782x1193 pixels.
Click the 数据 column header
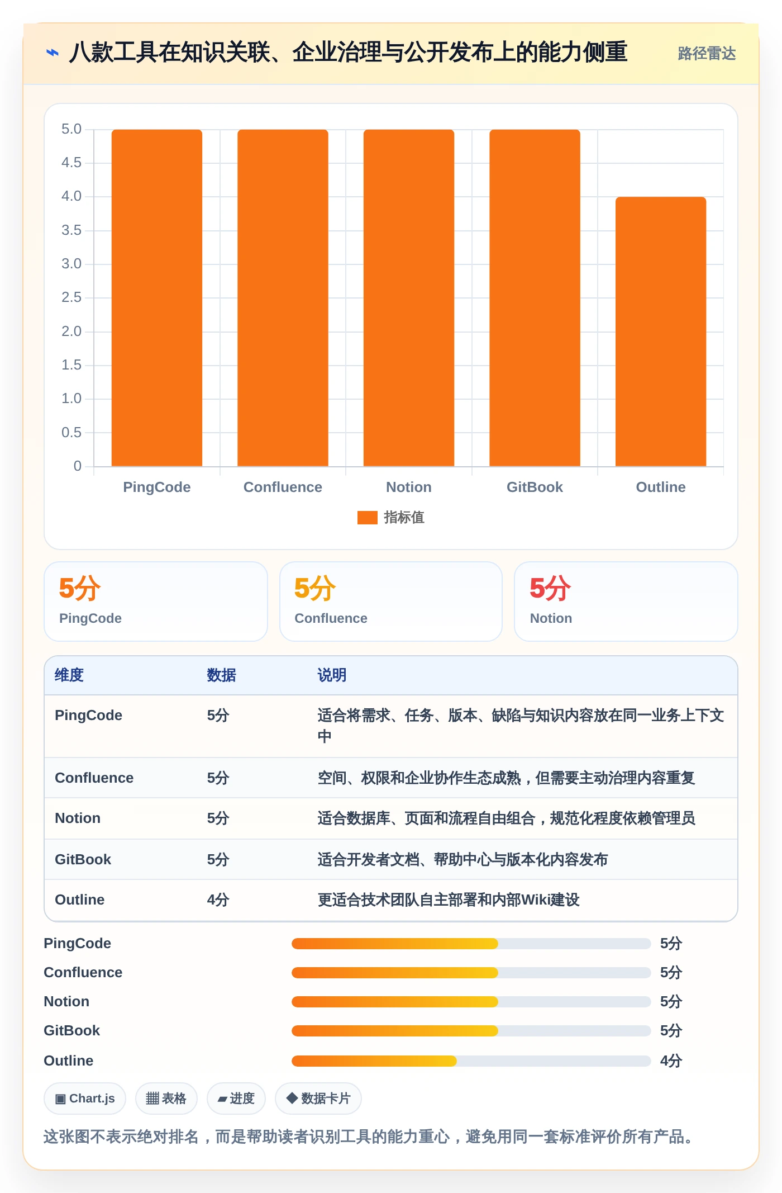point(221,675)
